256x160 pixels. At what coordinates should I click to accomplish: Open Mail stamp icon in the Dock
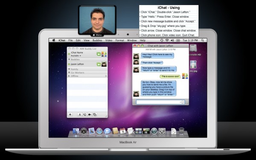pos(92,131)
